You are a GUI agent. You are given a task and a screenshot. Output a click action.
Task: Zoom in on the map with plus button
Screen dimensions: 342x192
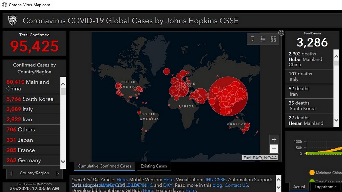point(274,139)
